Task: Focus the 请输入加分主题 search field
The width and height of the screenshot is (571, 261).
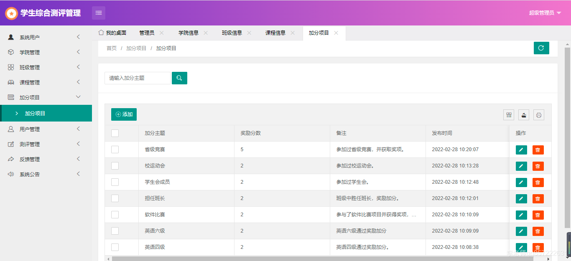Action: point(138,78)
